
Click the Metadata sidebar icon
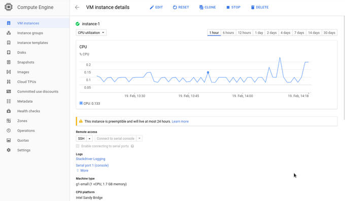(x=9, y=101)
